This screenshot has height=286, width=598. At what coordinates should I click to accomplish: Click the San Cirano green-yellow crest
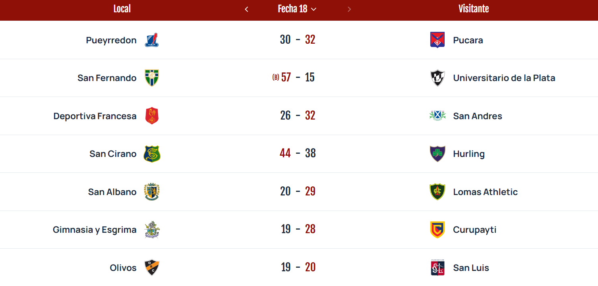pos(152,154)
